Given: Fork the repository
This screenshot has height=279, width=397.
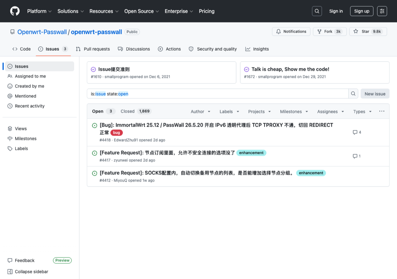Looking at the screenshot, I should (330, 31).
